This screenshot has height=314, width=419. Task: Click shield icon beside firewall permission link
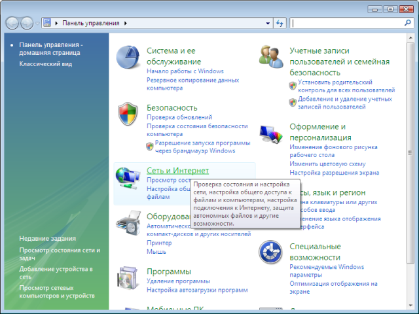click(x=150, y=147)
